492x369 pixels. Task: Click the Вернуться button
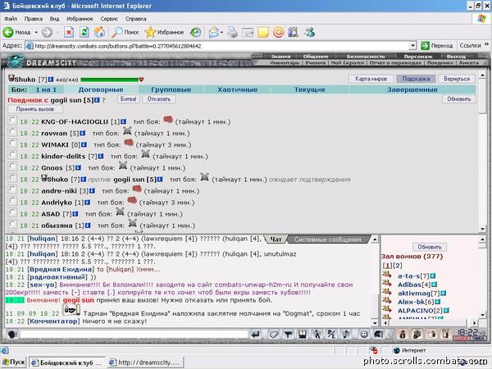457,79
